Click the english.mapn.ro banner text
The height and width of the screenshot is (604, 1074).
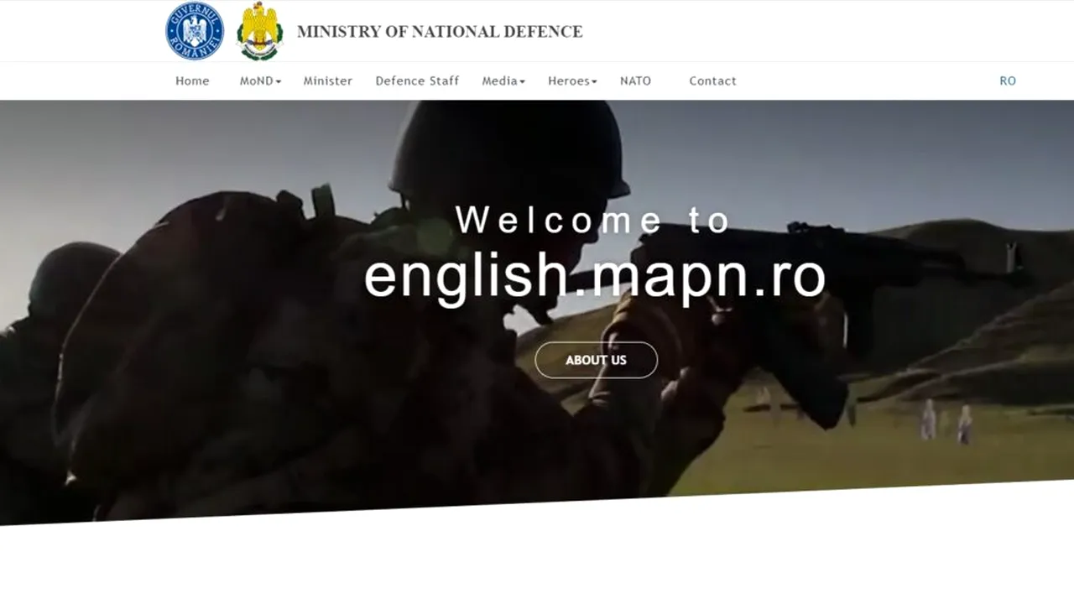coord(594,275)
